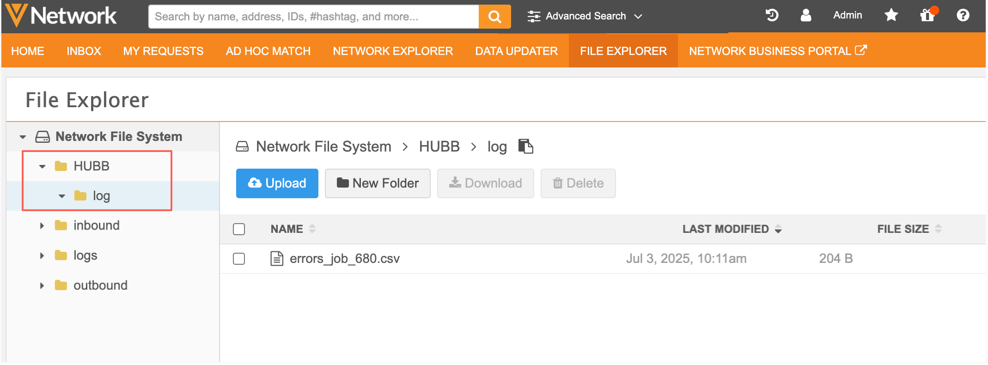Click the copy path icon beside log
Image resolution: width=988 pixels, height=365 pixels.
click(526, 146)
